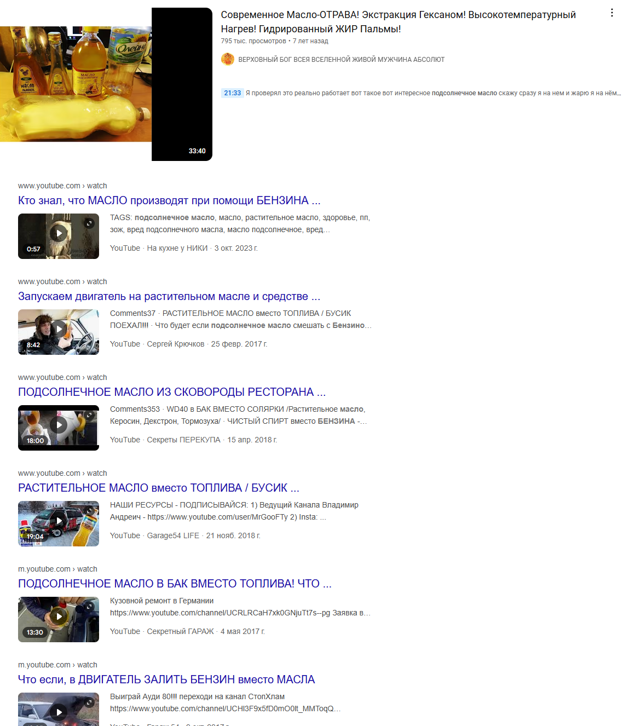Open three-dot menu for the top video
The image size is (641, 726).
point(612,13)
